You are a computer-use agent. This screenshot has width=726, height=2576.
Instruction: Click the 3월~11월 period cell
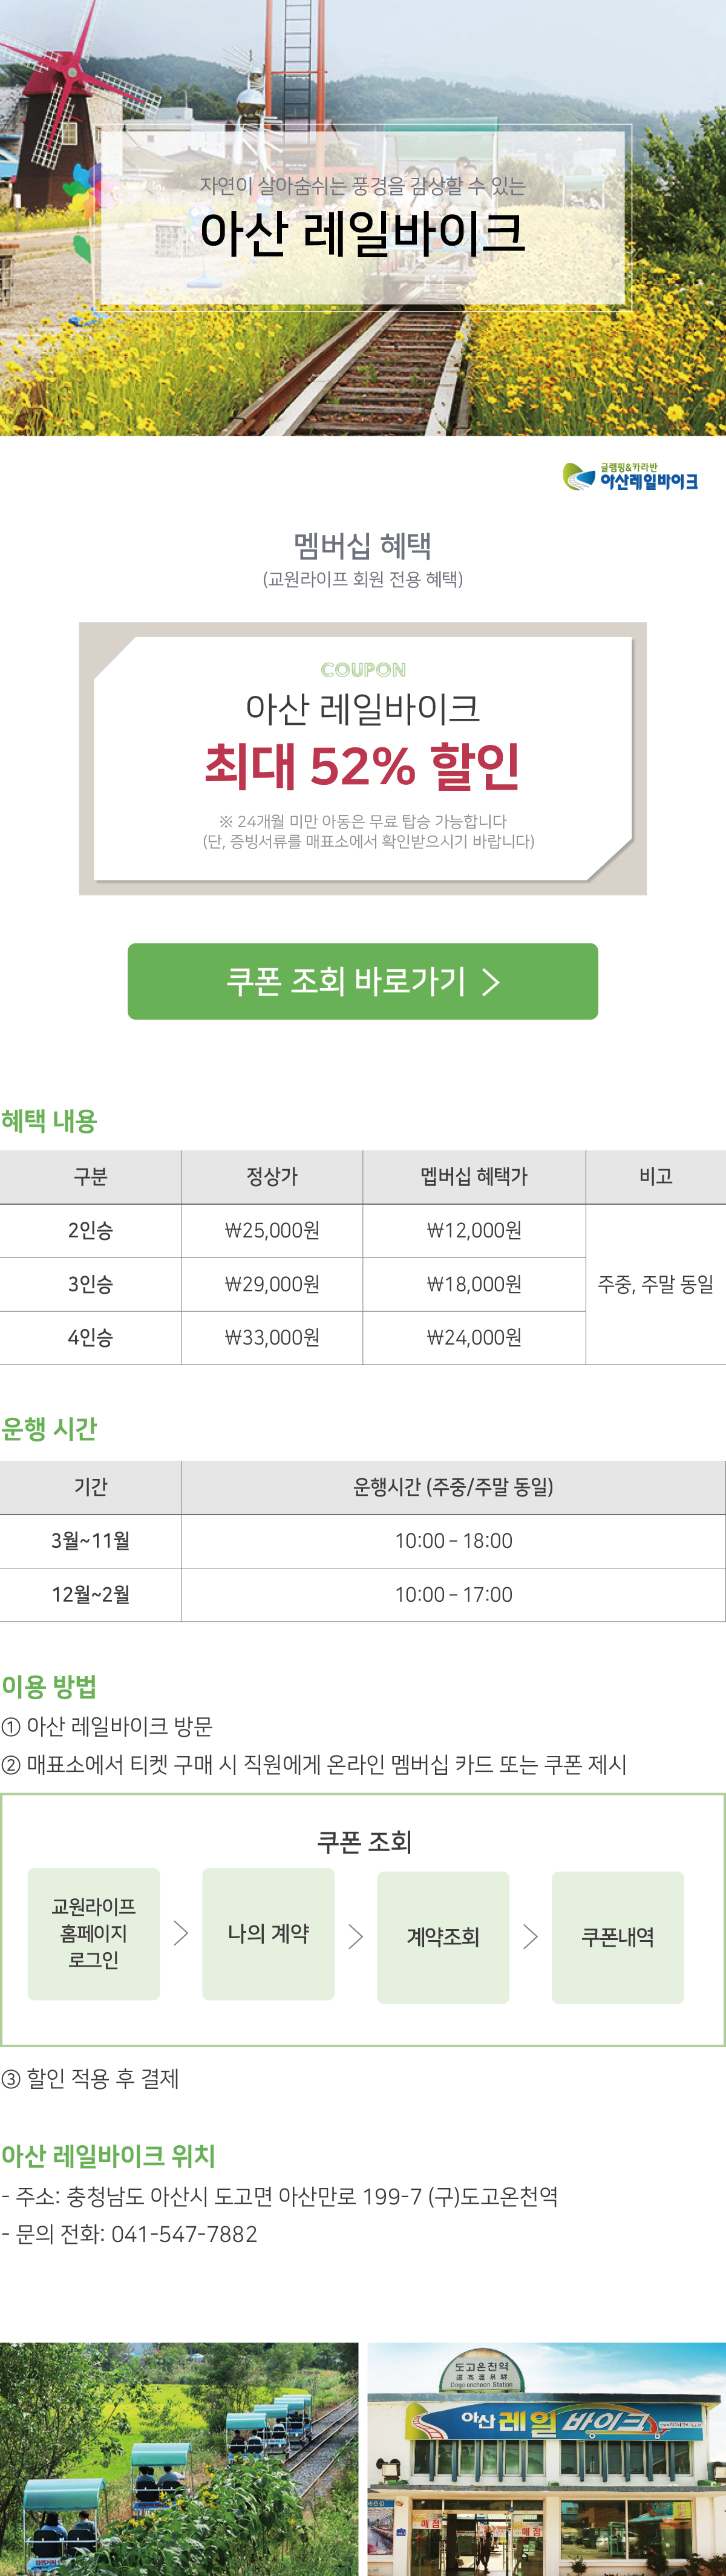point(90,1540)
